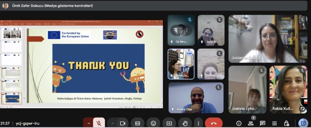Open more options three-dot menu in toolbar

(x=198, y=123)
